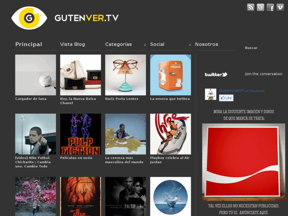Expand the Social dropdown arrow

pyautogui.click(x=190, y=45)
